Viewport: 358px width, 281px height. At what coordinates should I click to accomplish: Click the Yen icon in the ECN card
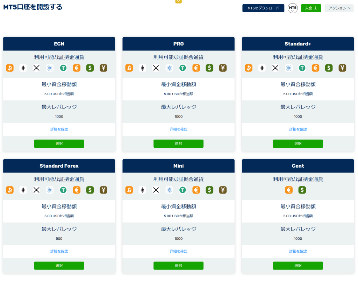click(x=103, y=68)
